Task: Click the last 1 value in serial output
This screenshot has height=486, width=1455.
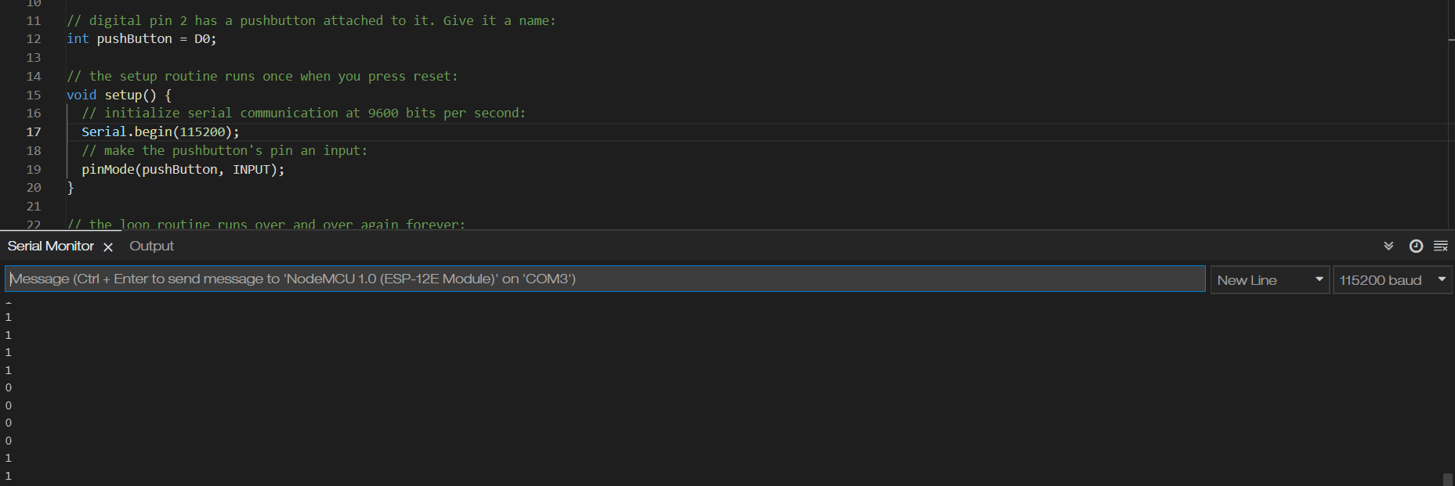Action: pos(9,476)
